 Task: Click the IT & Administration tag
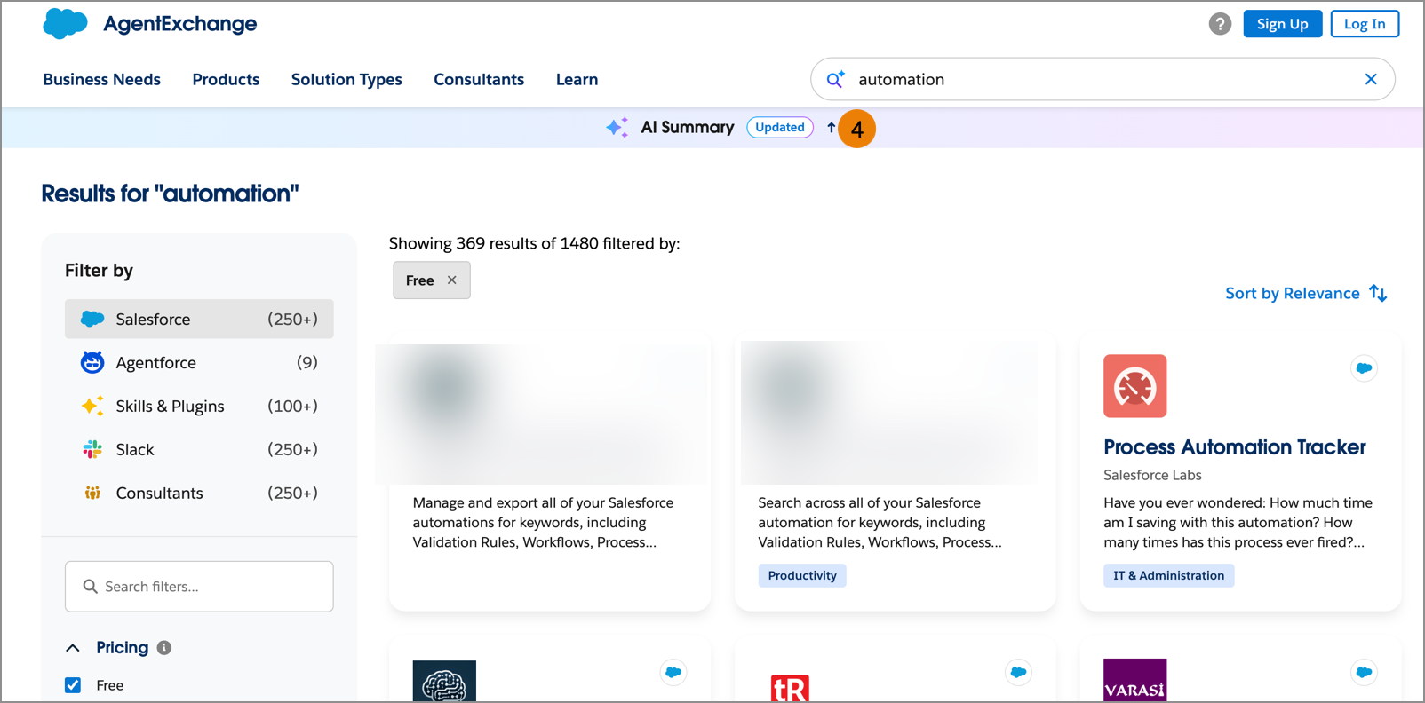pos(1168,575)
